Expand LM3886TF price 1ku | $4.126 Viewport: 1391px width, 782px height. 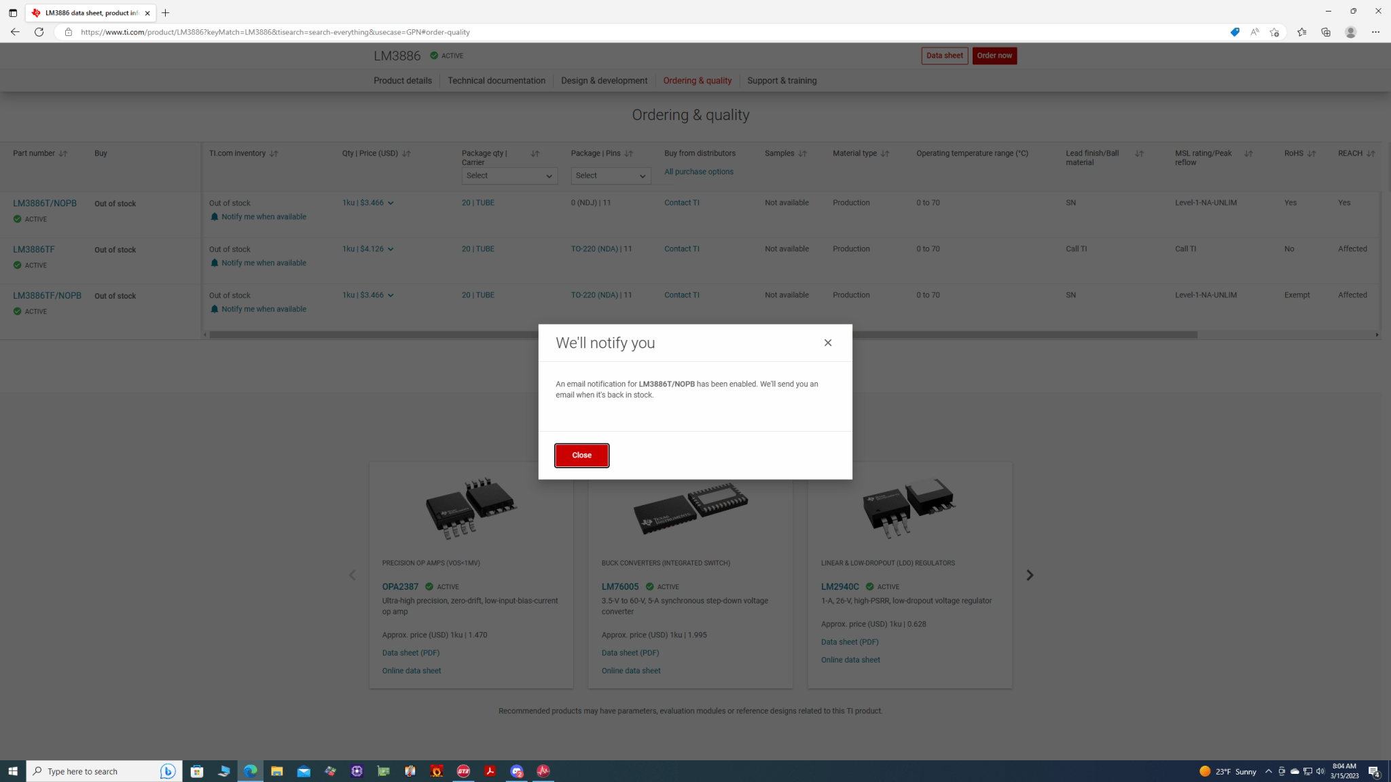pyautogui.click(x=367, y=249)
